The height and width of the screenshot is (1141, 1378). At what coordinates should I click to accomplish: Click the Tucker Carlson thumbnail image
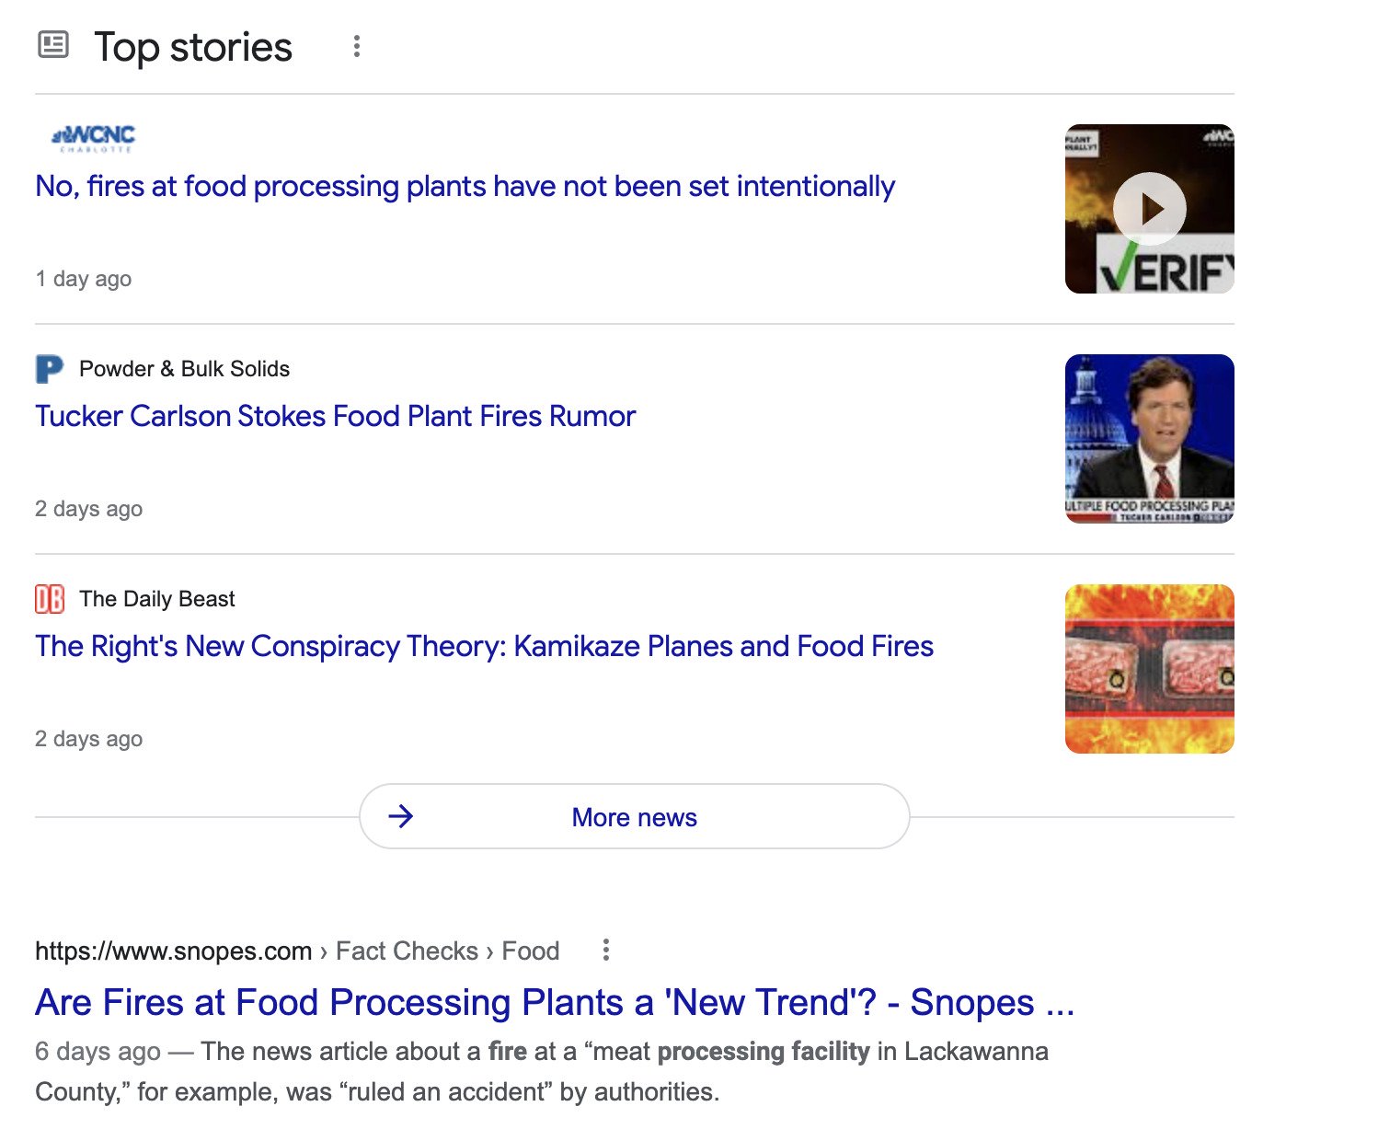pyautogui.click(x=1149, y=439)
